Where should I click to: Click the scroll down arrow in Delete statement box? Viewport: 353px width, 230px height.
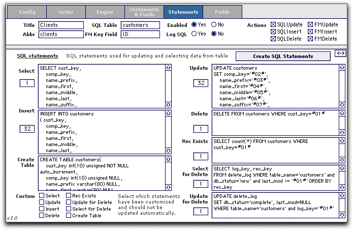coord(342,132)
